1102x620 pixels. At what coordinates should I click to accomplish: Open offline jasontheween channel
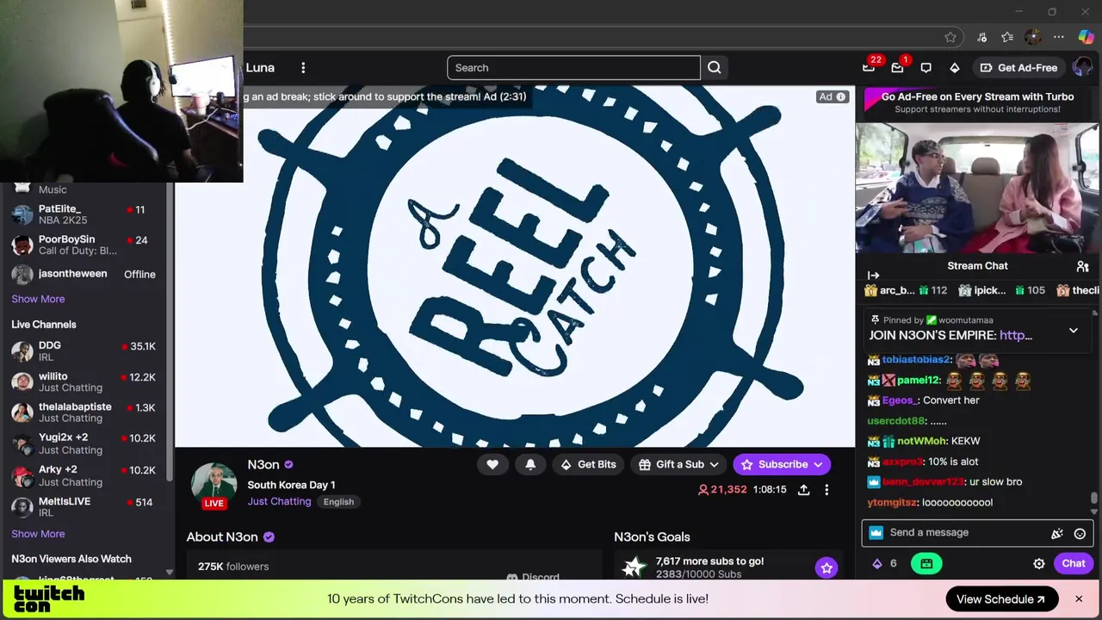click(84, 274)
